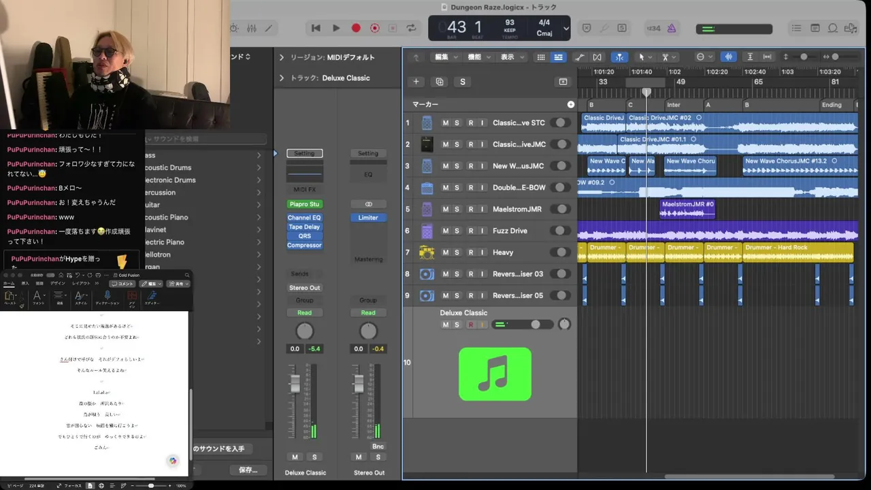Click the 4/4 Cmaj time signature display
Image resolution: width=871 pixels, height=490 pixels.
pos(544,28)
